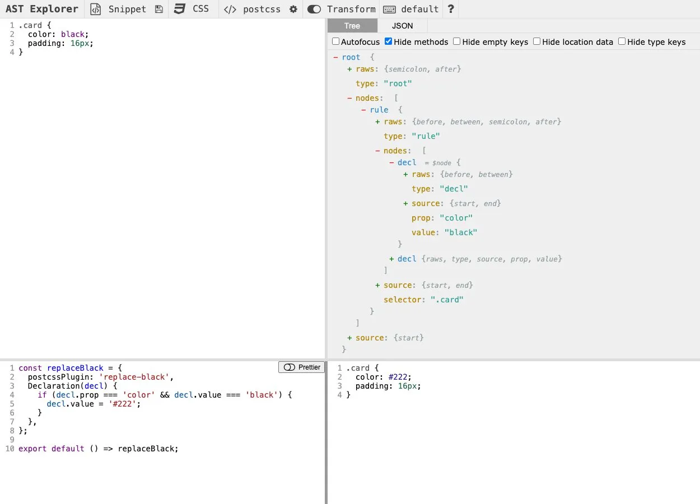Switch to the JSON tab
Screen dimensions: 700x504
[x=402, y=26]
